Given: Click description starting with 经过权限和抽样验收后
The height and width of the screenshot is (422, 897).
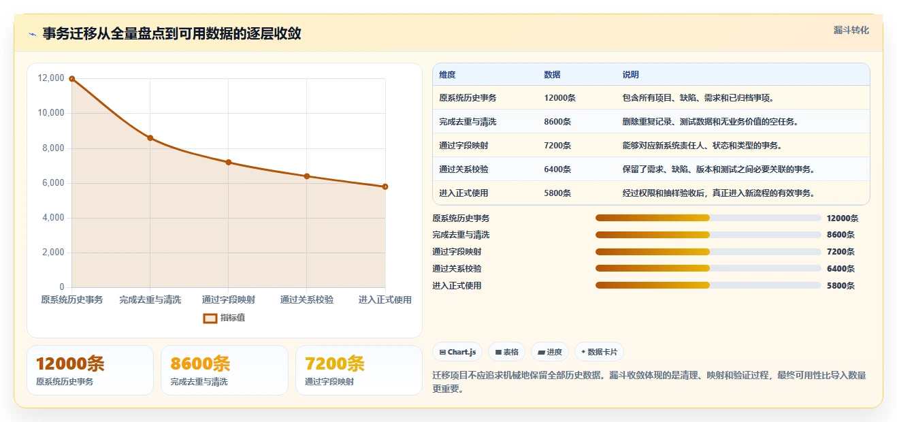Looking at the screenshot, I should point(718,193).
